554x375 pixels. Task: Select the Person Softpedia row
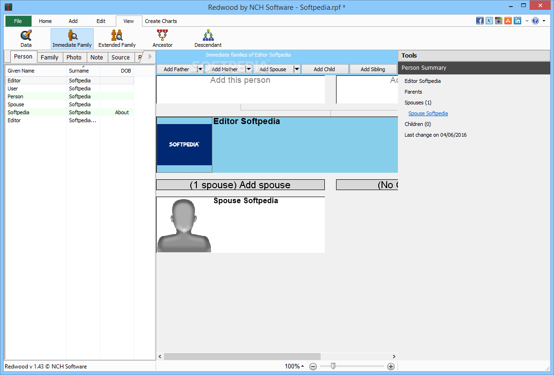click(x=70, y=96)
